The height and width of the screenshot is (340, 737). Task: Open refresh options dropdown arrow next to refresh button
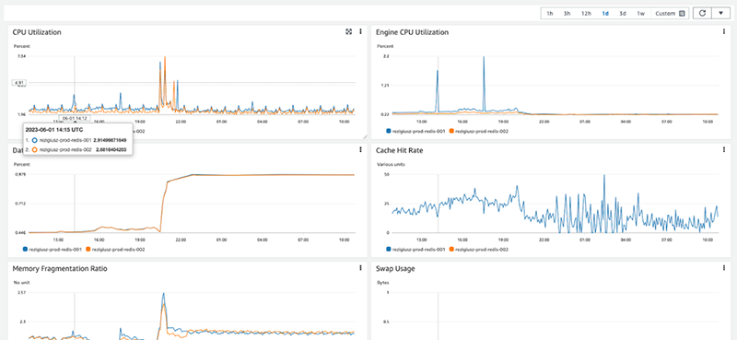[x=720, y=13]
